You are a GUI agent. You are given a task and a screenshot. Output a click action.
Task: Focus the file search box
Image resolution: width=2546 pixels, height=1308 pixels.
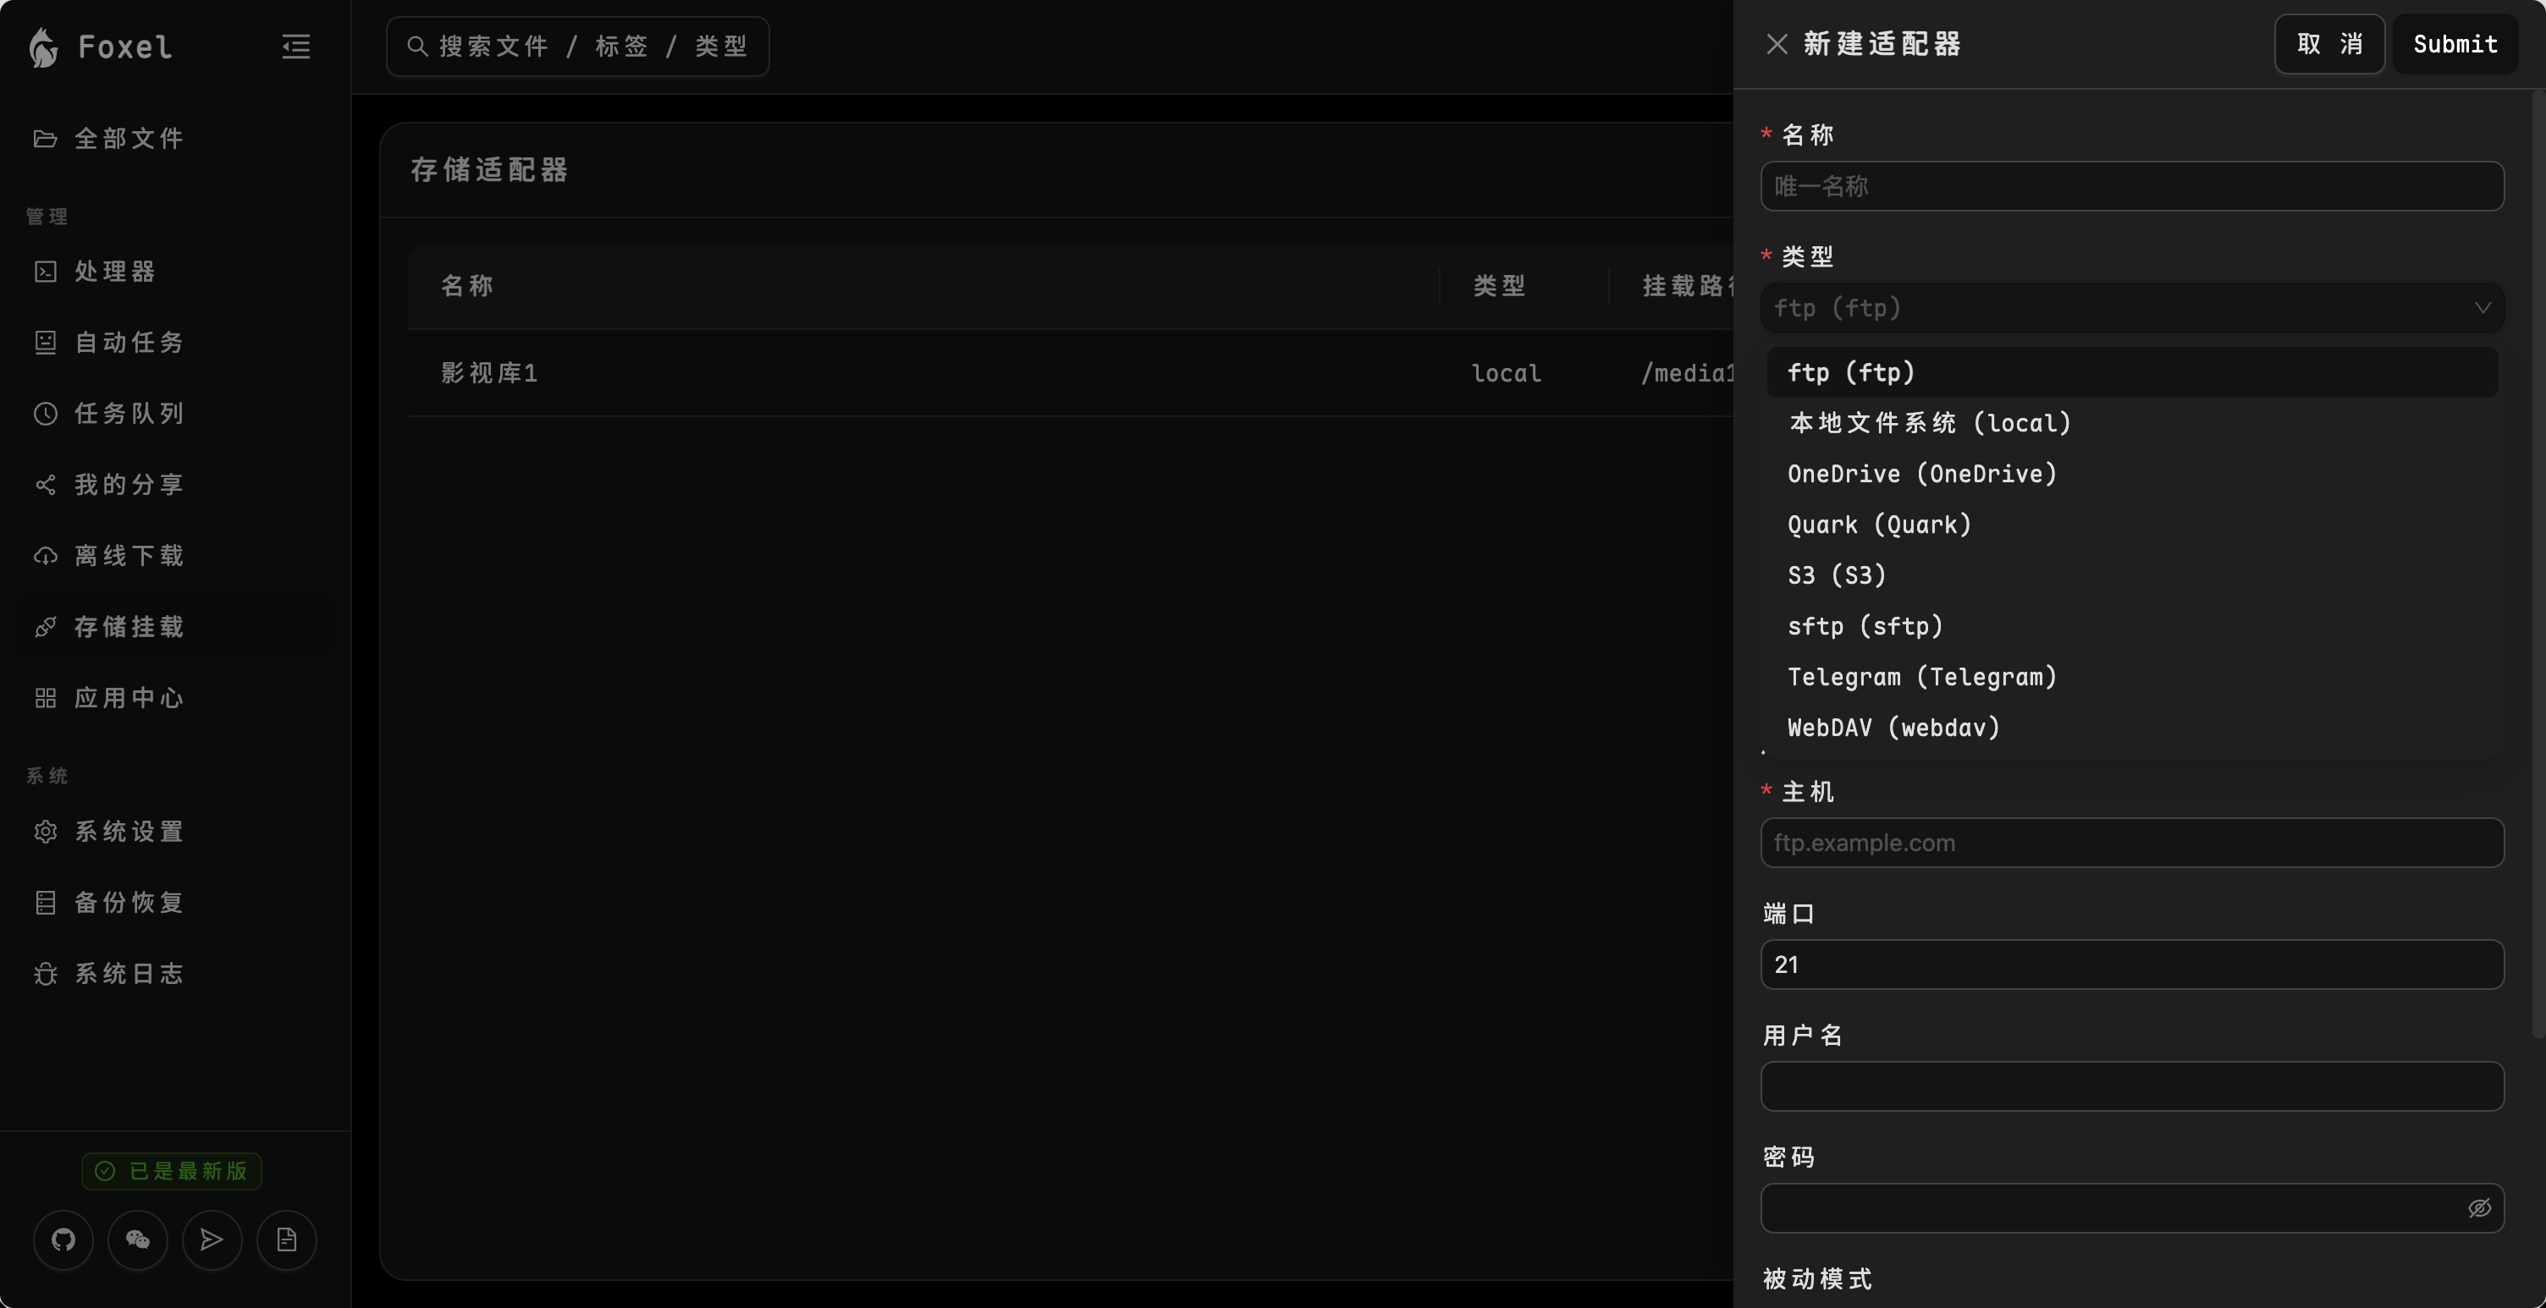click(577, 47)
